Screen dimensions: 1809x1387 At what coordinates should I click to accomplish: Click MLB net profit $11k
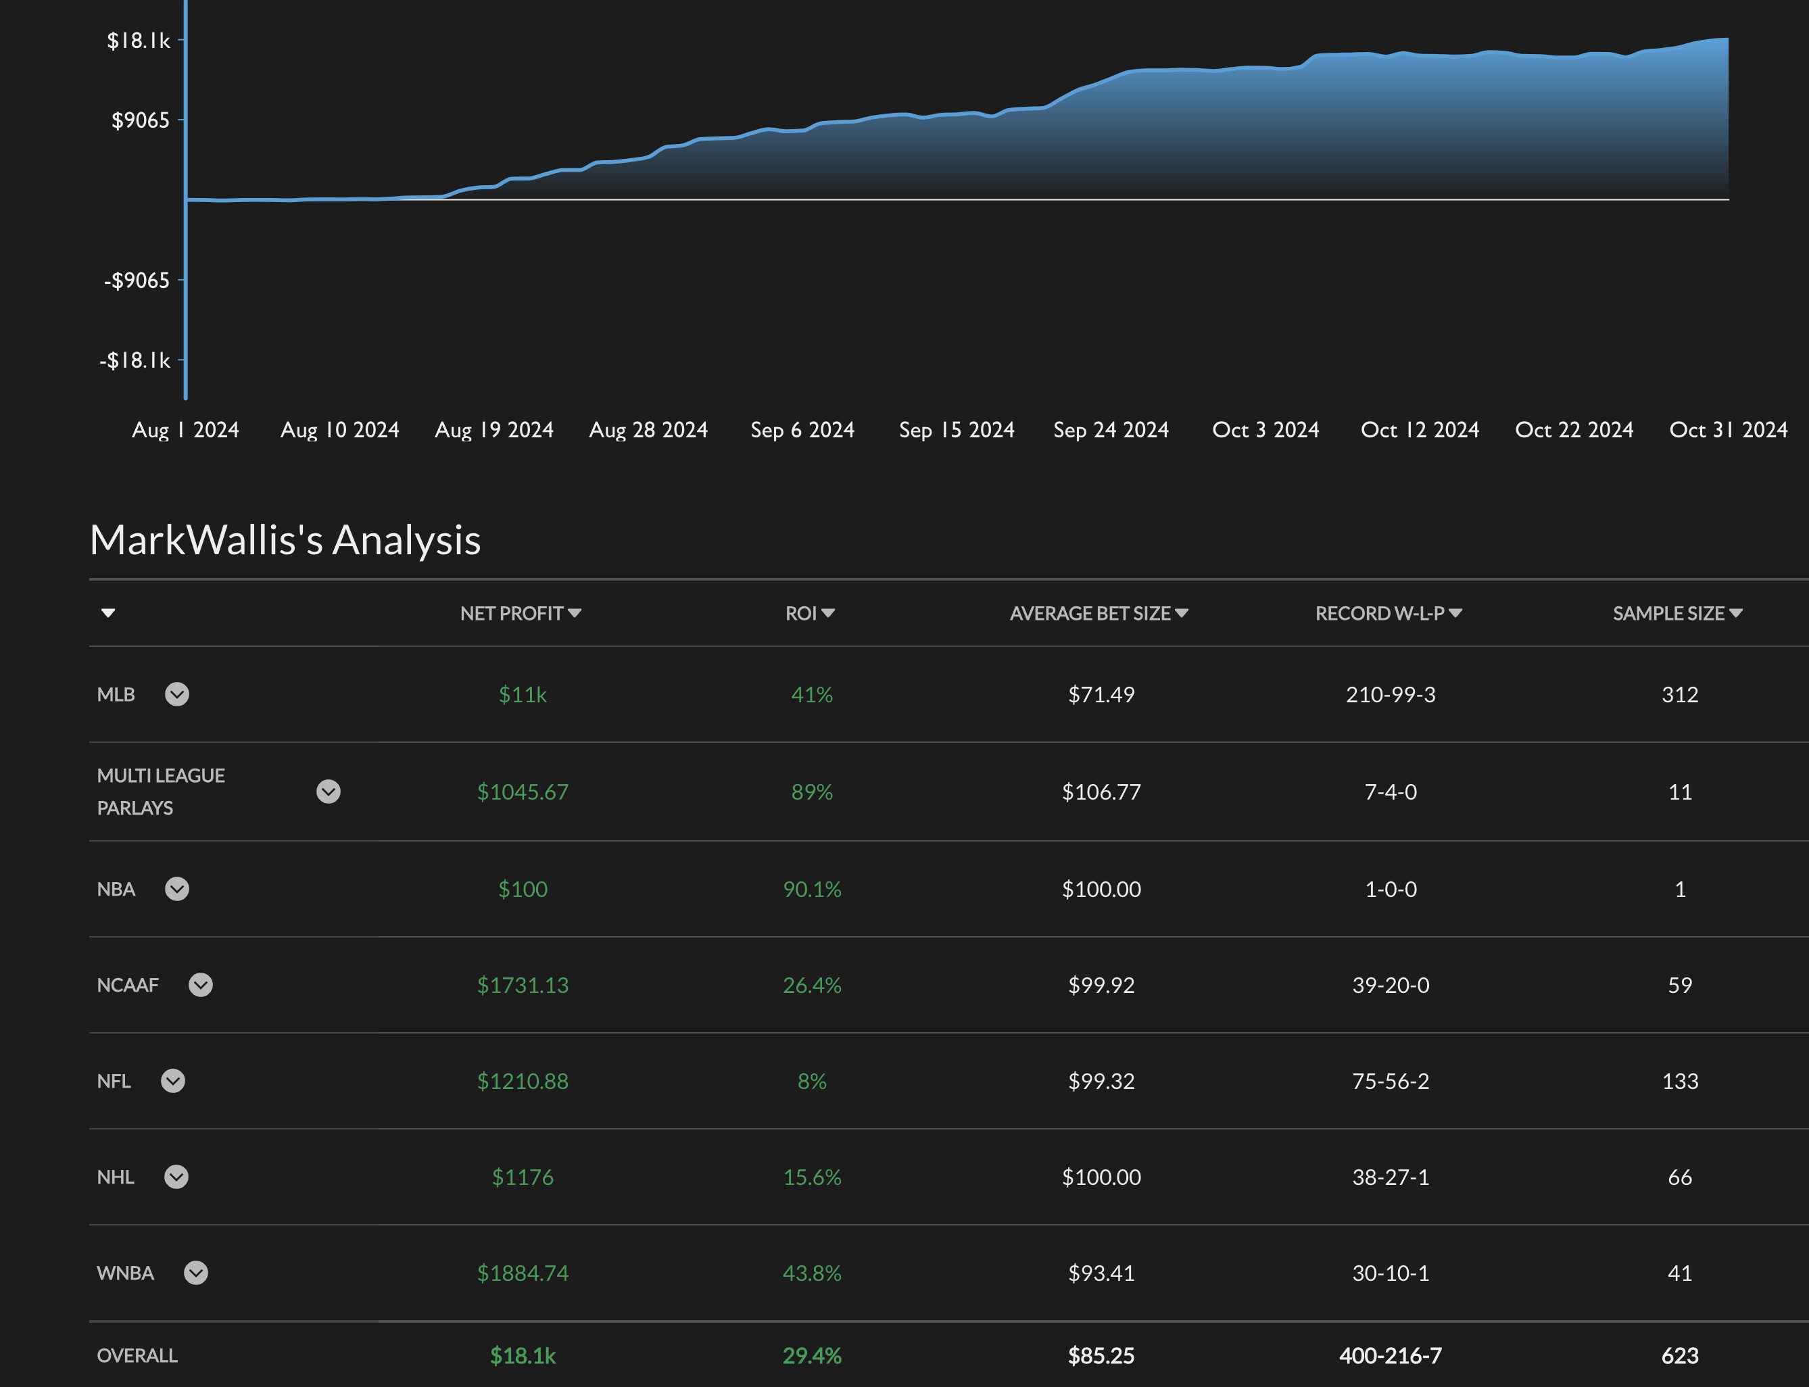(523, 694)
